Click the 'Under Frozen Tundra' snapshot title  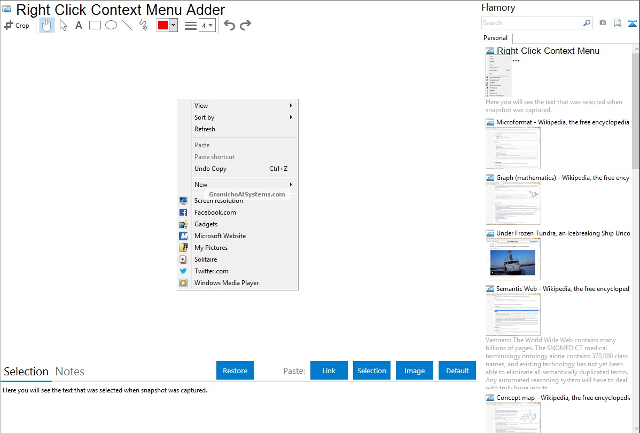[563, 233]
